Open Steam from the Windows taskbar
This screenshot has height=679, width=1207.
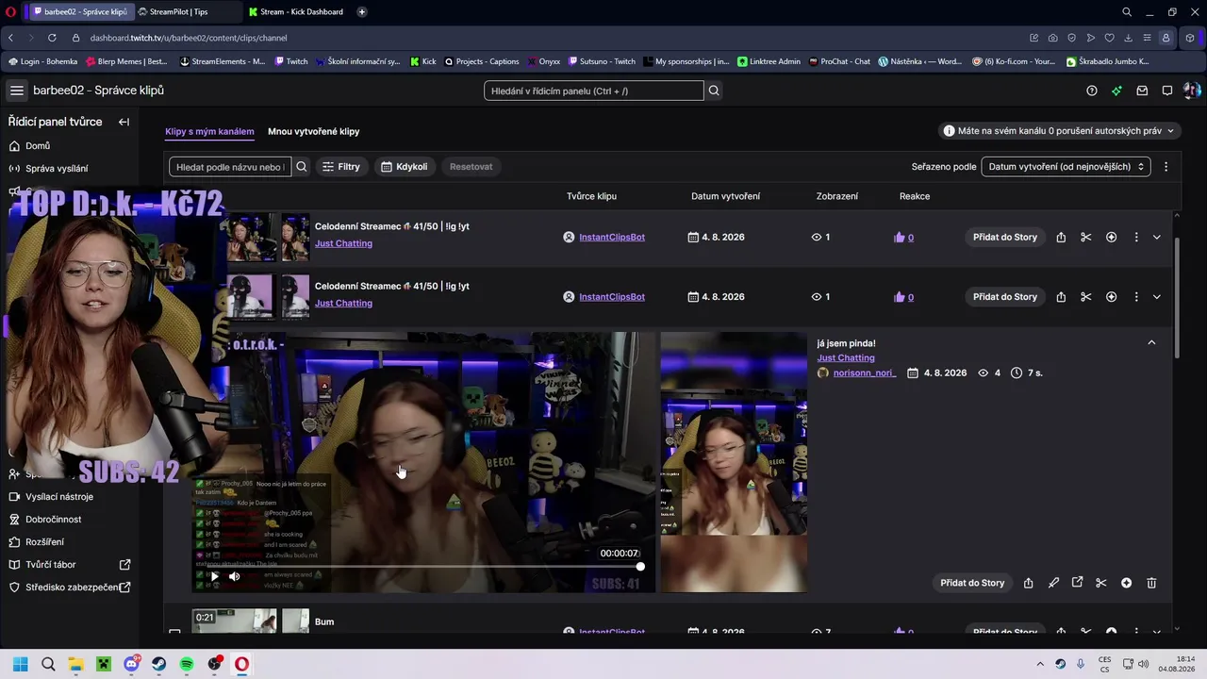pos(159,664)
